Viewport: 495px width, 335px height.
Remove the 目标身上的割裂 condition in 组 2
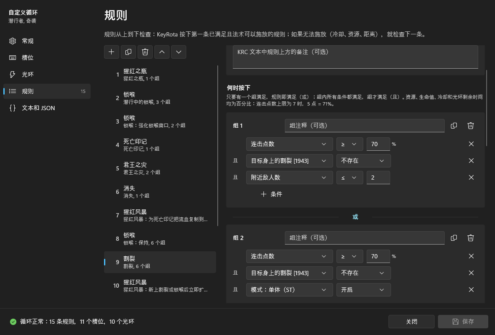[471, 273]
